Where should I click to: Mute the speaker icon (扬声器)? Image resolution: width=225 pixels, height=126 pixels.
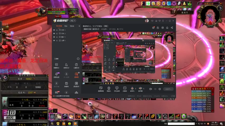[140, 89]
